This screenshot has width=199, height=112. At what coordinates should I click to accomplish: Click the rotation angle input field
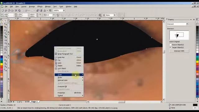(49, 15)
